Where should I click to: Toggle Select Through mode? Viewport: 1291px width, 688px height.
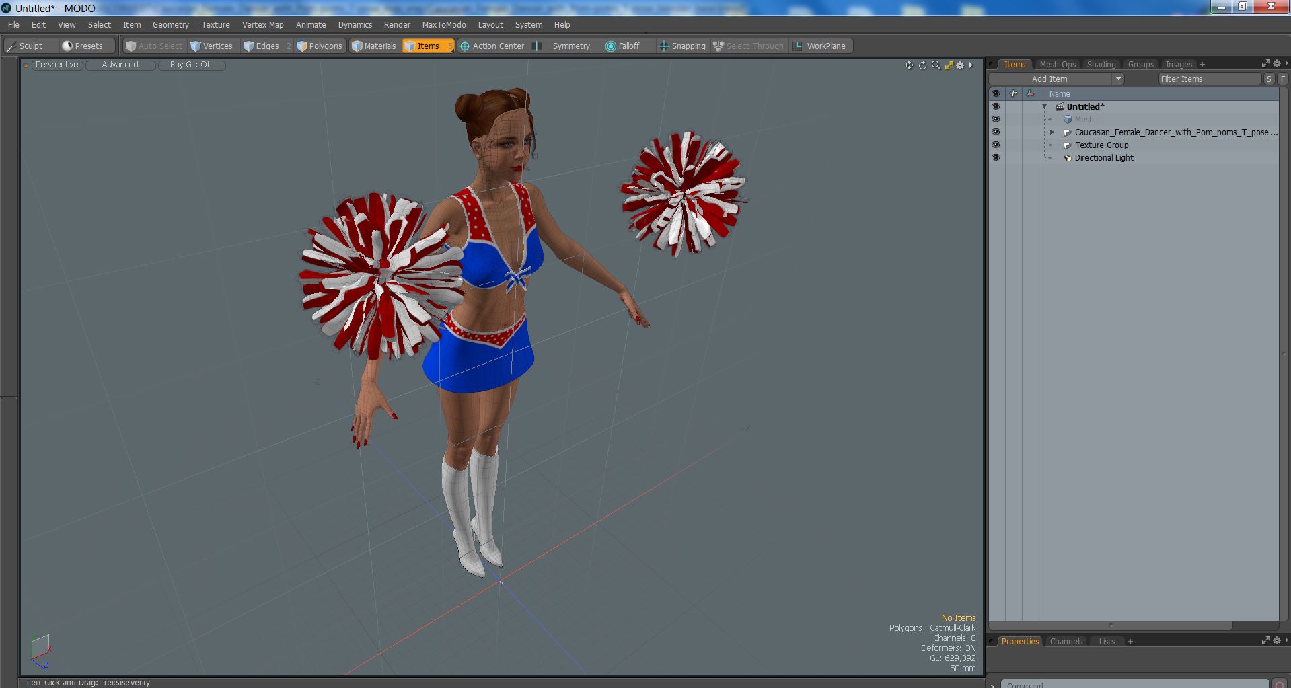(x=749, y=46)
